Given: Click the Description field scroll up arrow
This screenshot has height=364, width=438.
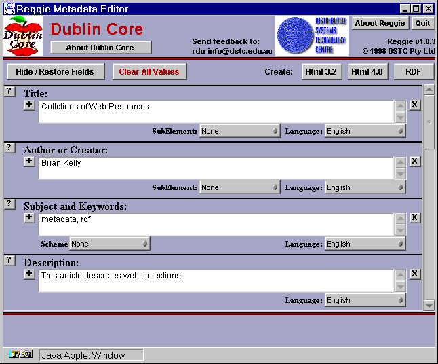Looking at the screenshot, I should pyautogui.click(x=400, y=275).
